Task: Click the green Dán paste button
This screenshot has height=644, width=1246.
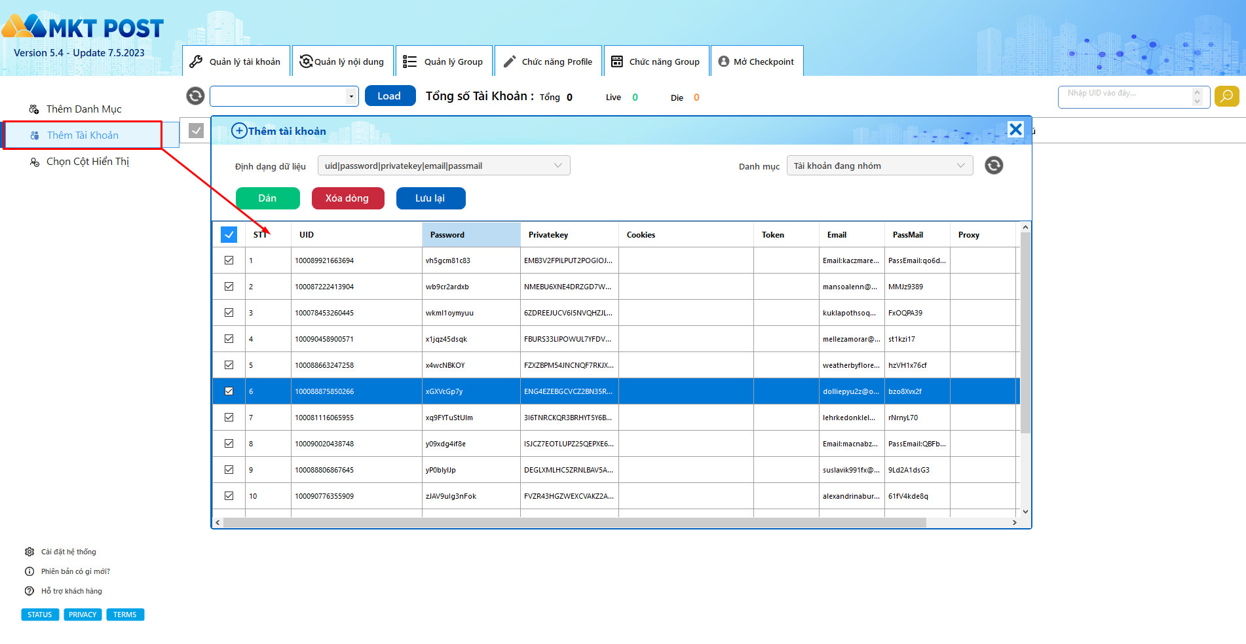Action: [x=267, y=198]
